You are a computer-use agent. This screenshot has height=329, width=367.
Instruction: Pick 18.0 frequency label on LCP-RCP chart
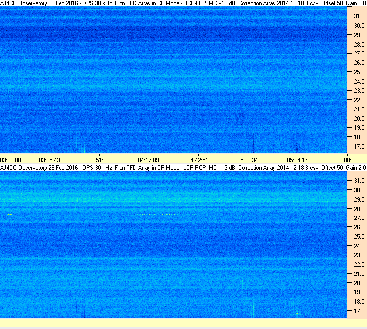click(359, 302)
